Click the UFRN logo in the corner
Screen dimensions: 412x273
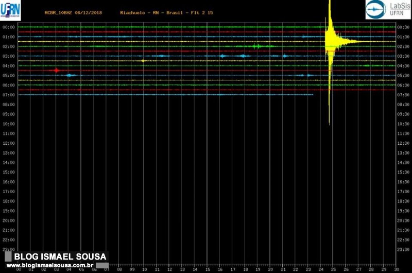[x=10, y=10]
